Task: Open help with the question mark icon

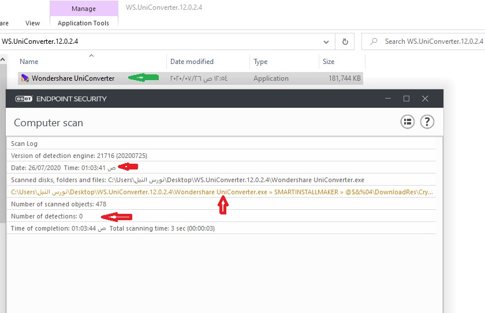Action: [x=427, y=122]
